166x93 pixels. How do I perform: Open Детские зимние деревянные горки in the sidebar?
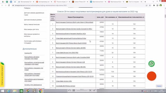34,14
